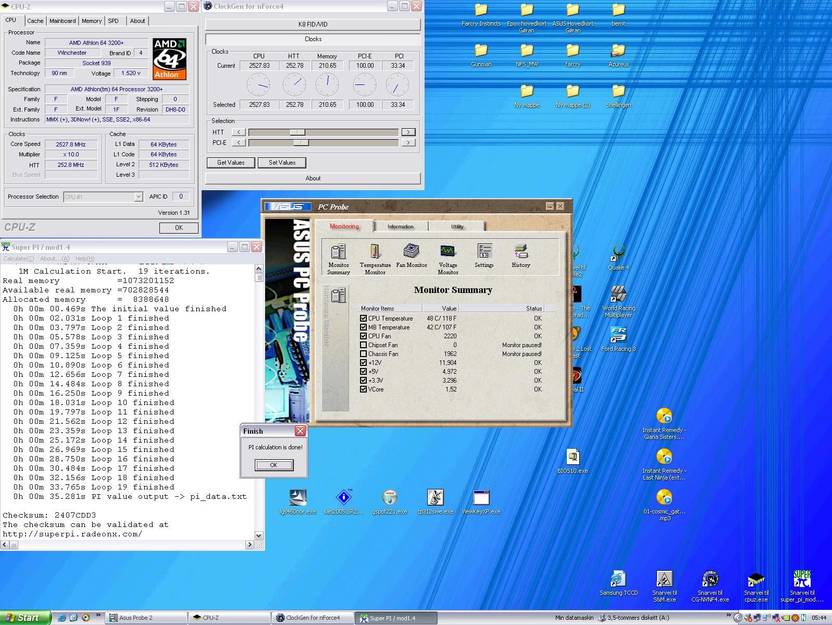Open History icon in PC Probe
Screen dimensions: 832x625
tap(520, 255)
